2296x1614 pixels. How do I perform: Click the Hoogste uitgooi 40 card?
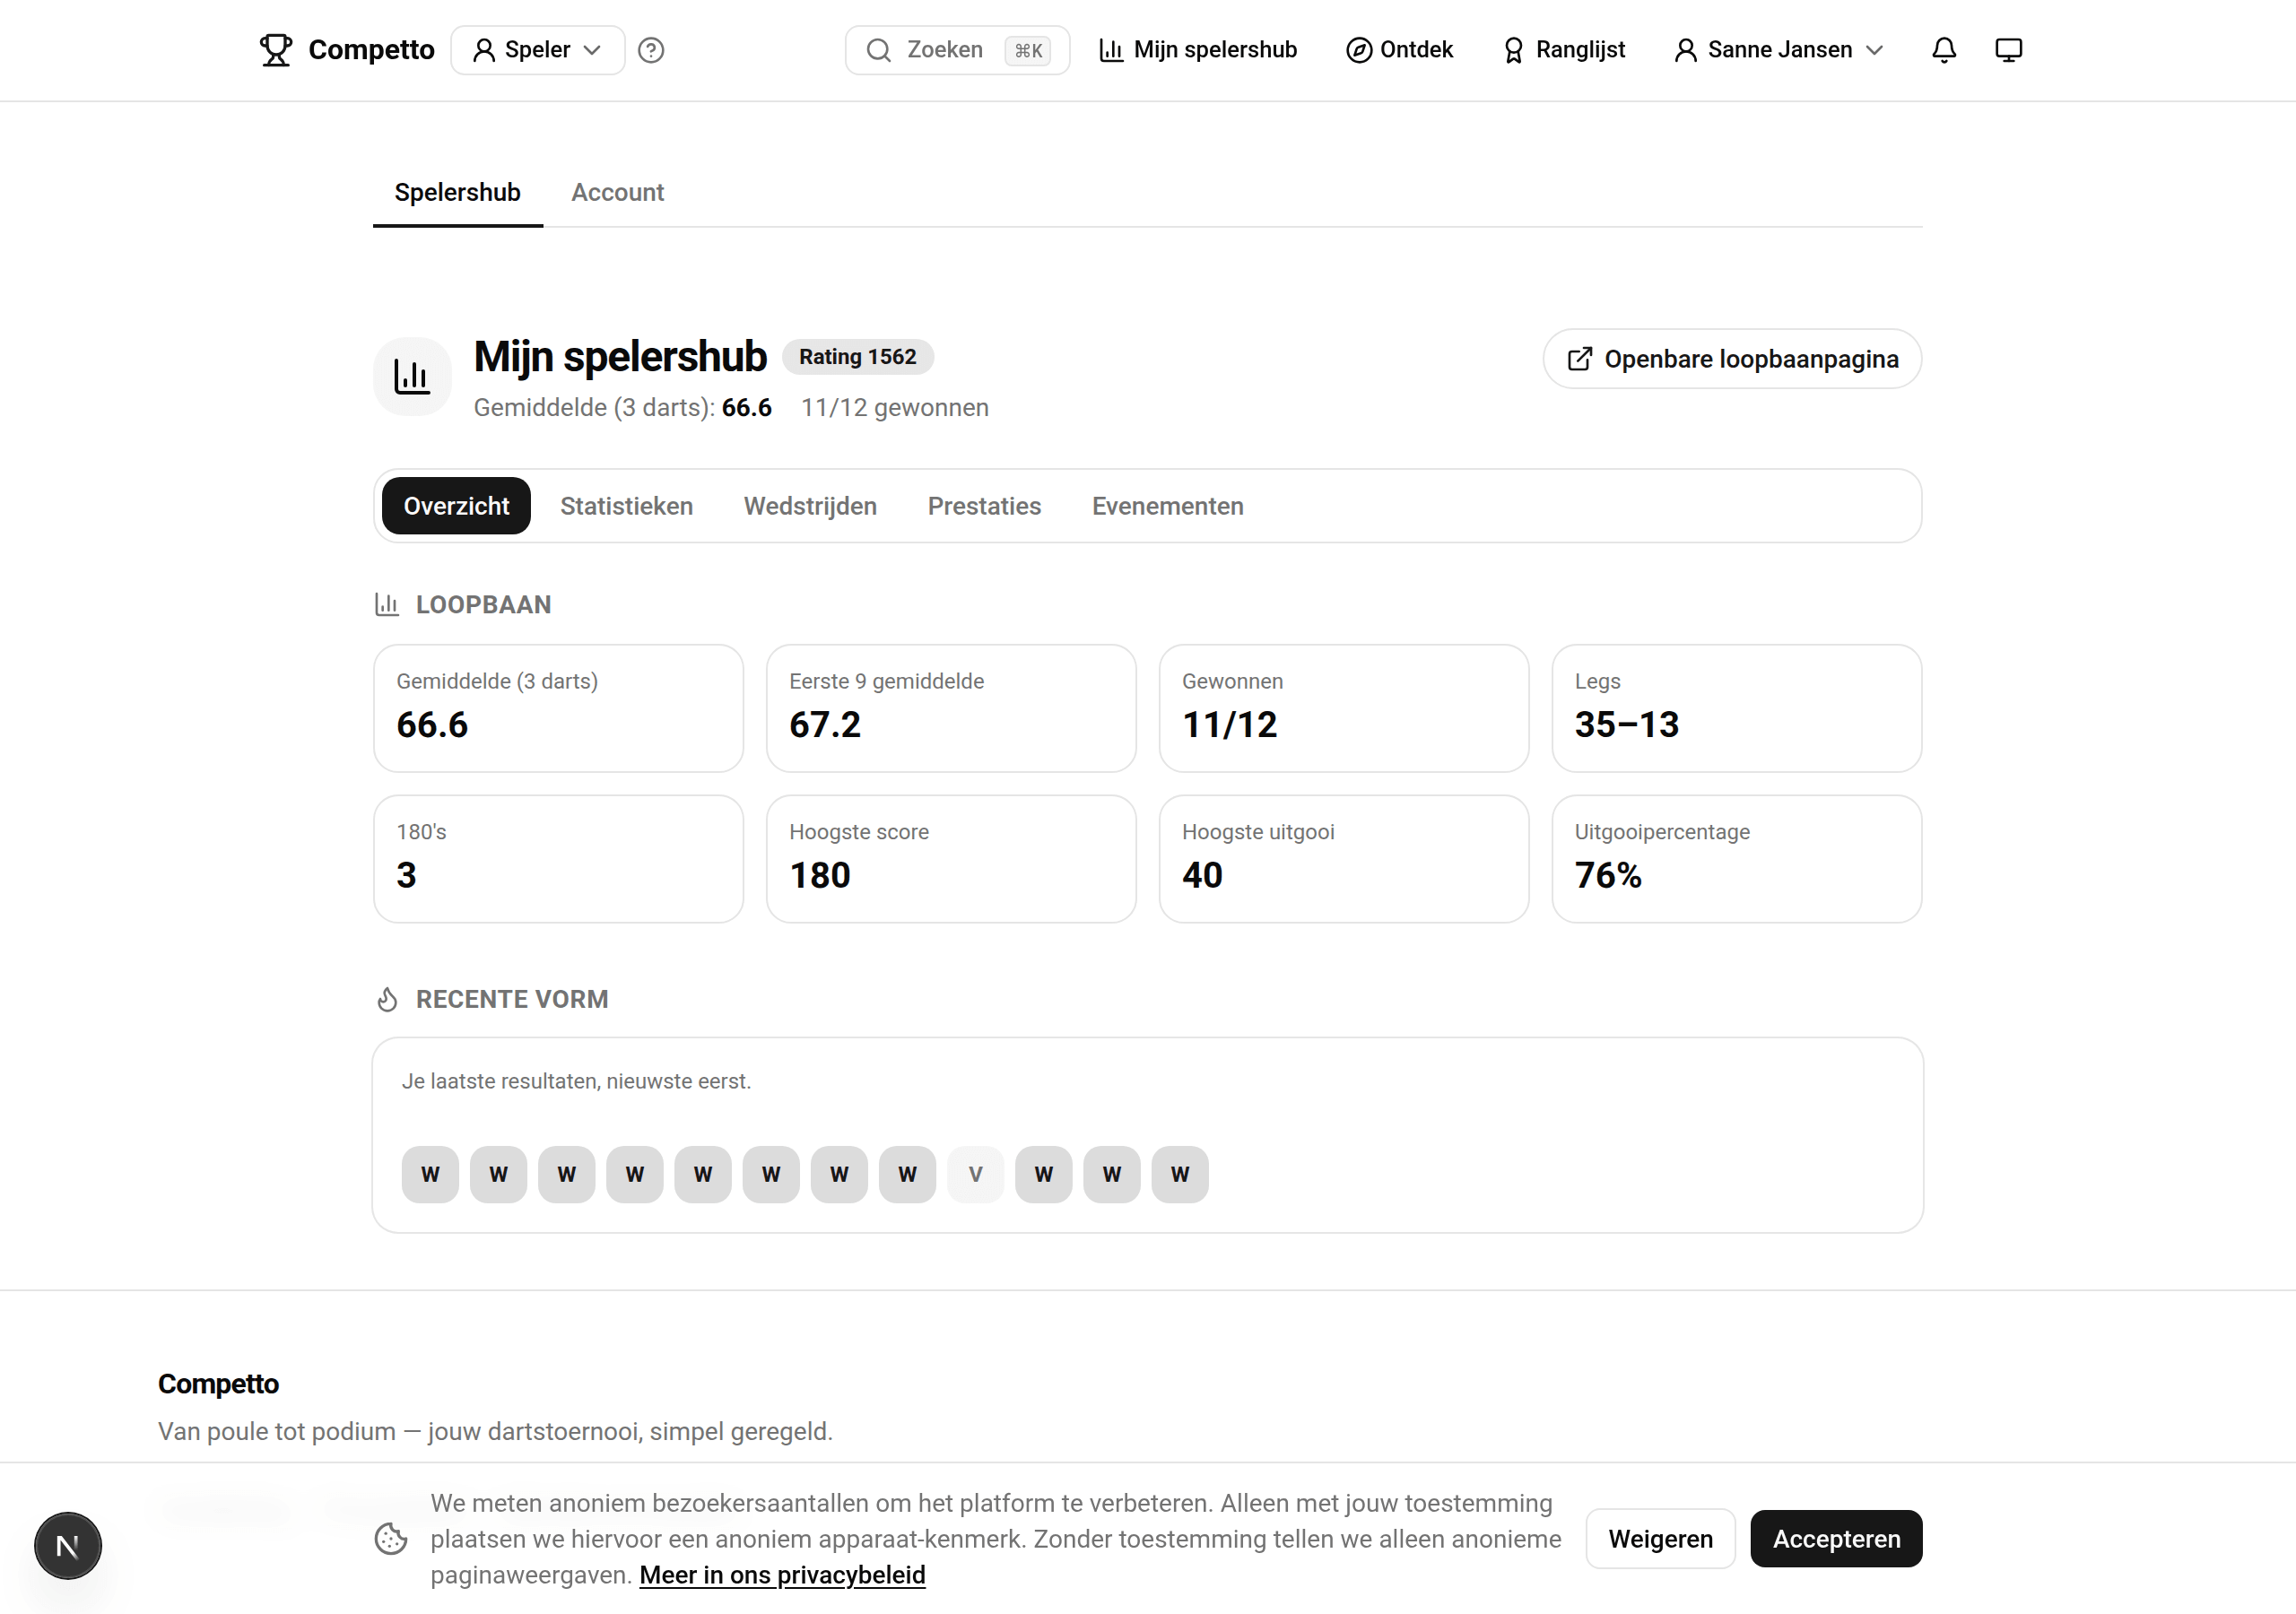[1343, 859]
